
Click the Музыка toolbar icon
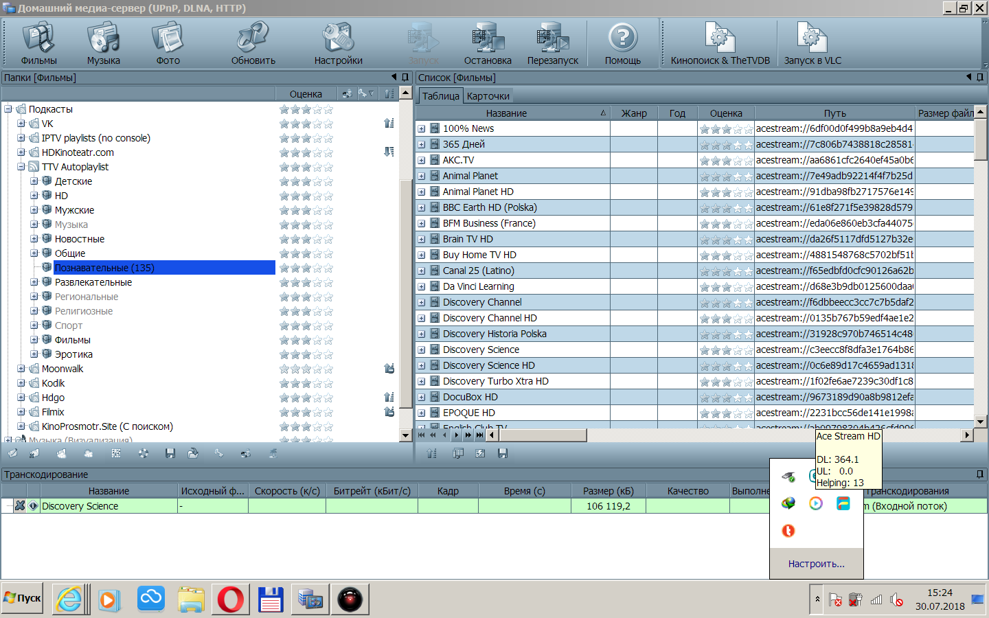(104, 43)
